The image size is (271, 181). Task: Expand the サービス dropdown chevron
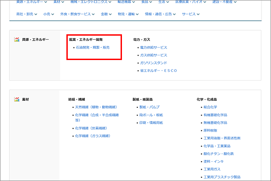click(198, 14)
